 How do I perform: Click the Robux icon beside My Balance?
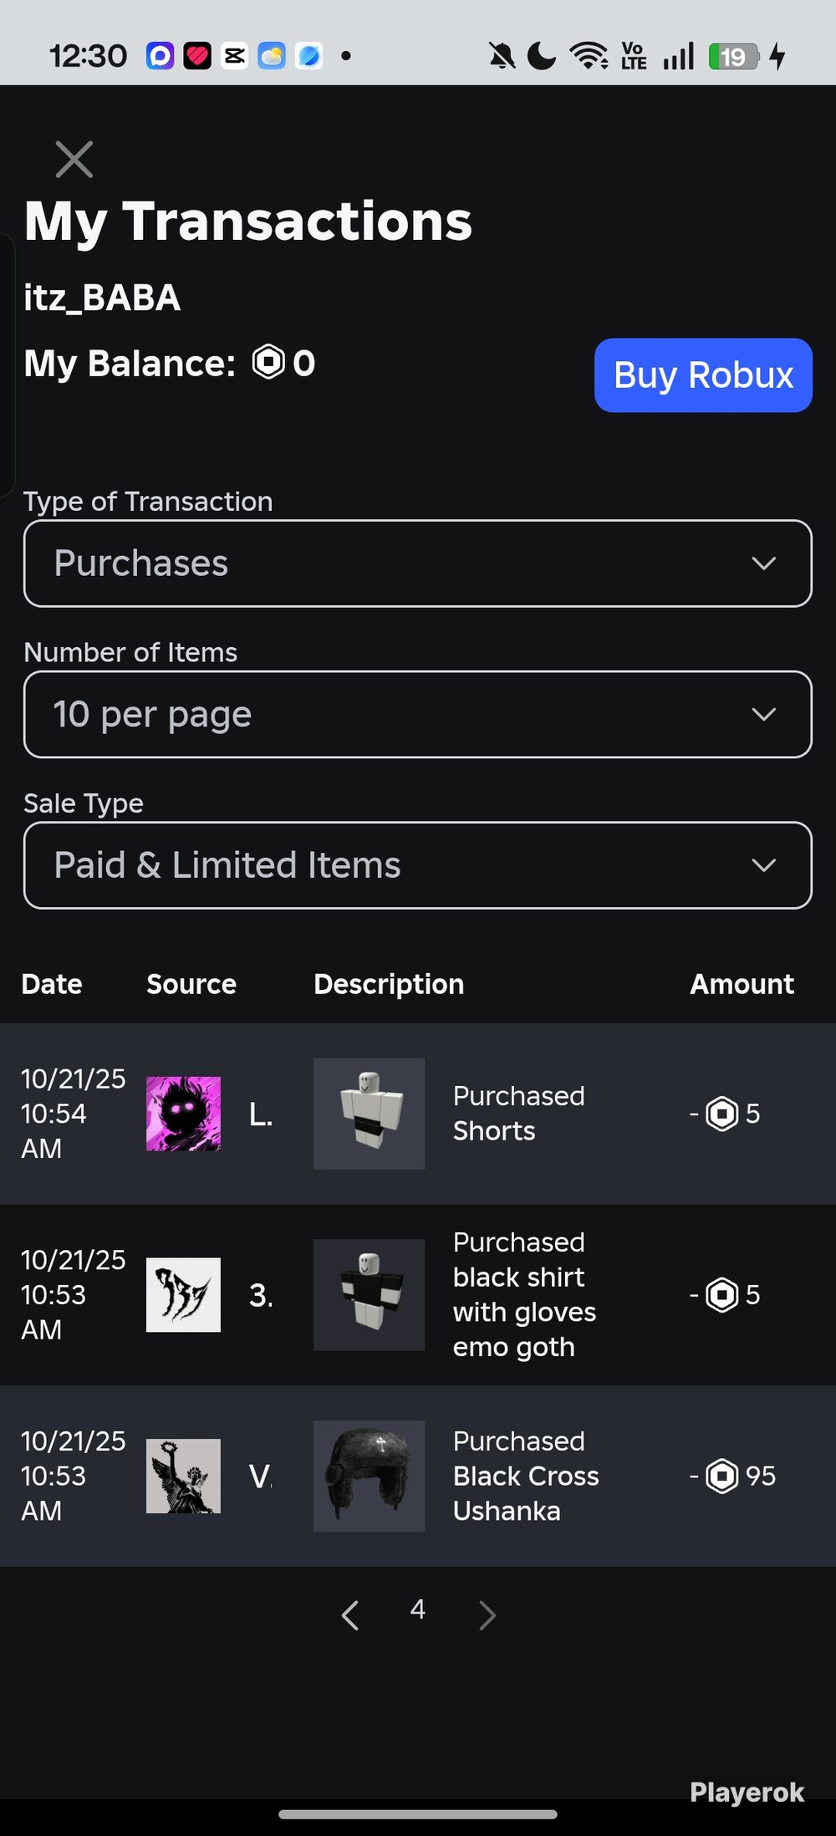point(268,362)
